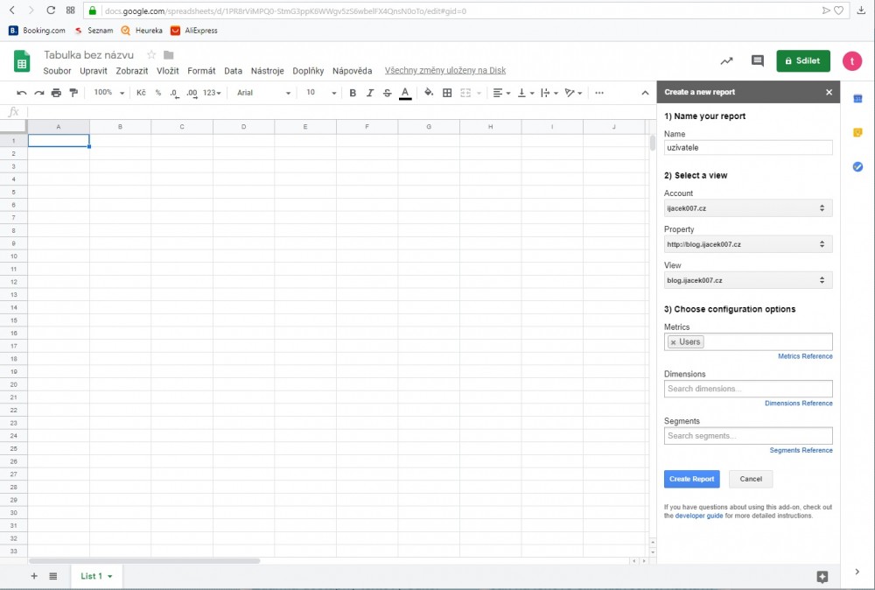Open the Property dropdown
Screen dimensions: 875x590
[x=747, y=244]
